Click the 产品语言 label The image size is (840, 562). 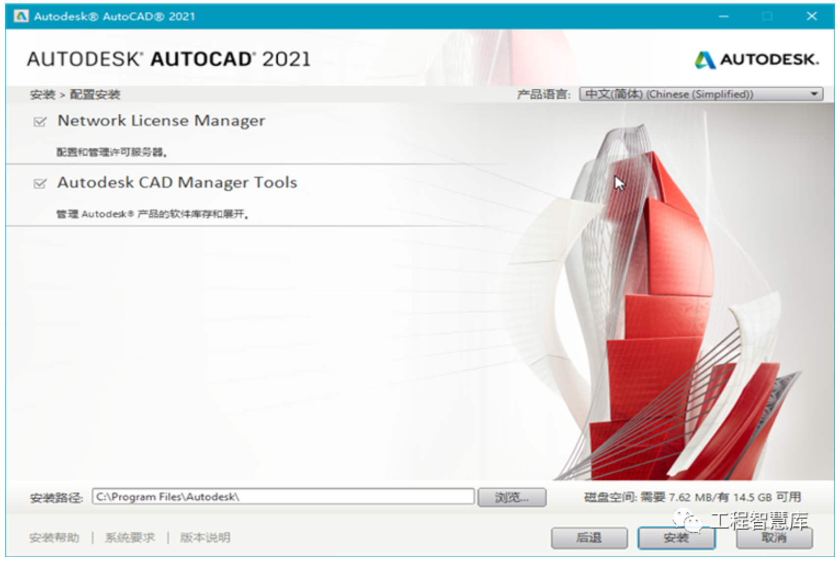544,94
